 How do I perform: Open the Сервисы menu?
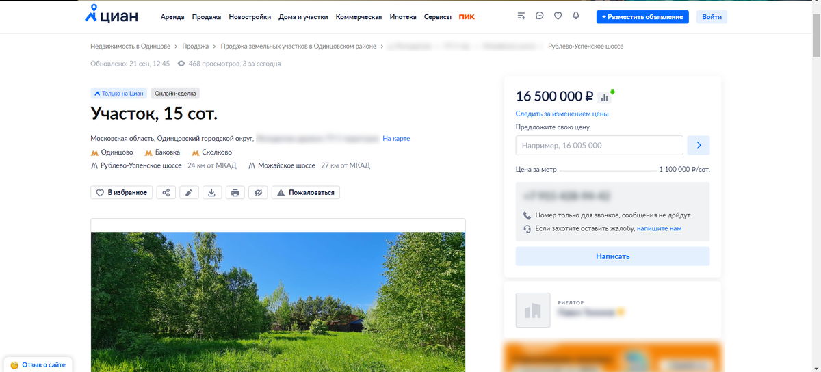tap(438, 17)
